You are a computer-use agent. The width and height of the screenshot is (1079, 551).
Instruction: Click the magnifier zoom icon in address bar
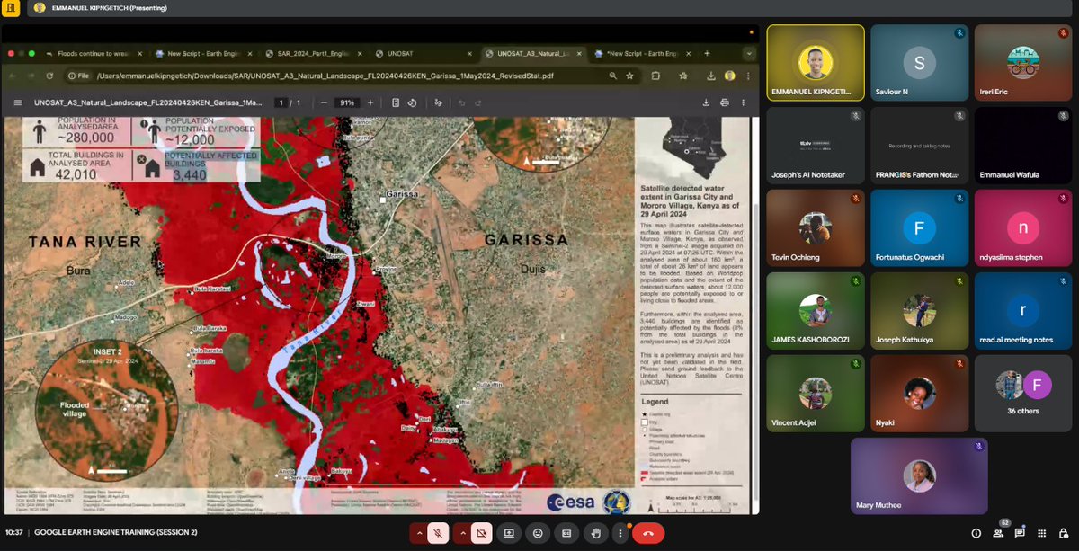coord(612,76)
